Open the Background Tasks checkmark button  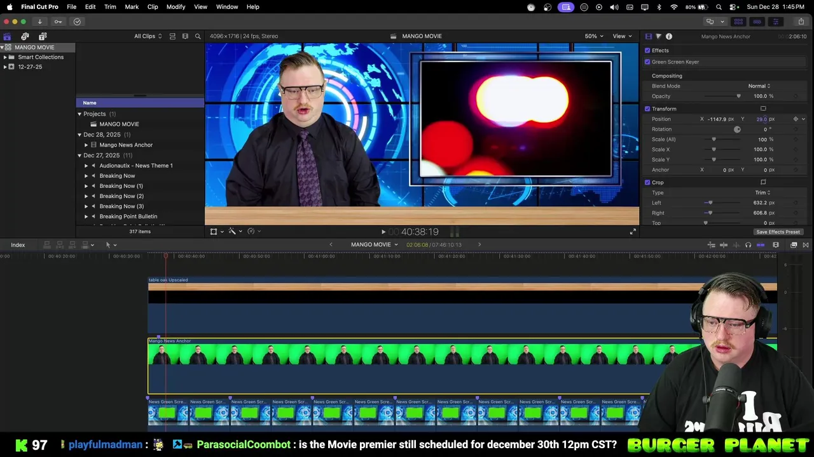pyautogui.click(x=77, y=22)
